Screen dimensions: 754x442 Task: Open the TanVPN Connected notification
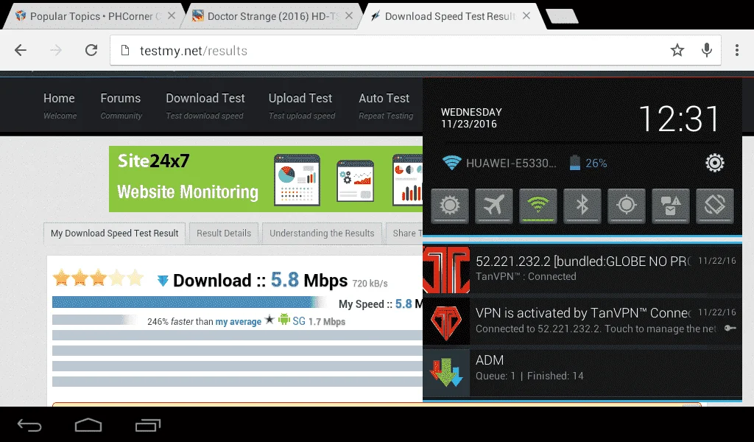tap(582, 270)
